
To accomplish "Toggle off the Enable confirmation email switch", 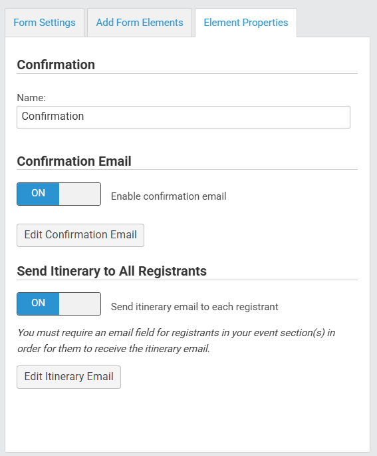I will click(x=59, y=194).
